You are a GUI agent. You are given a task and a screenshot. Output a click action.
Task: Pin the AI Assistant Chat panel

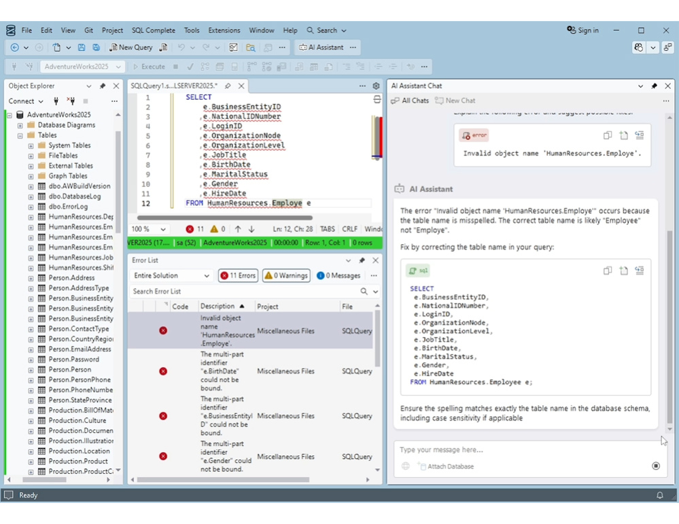[654, 86]
